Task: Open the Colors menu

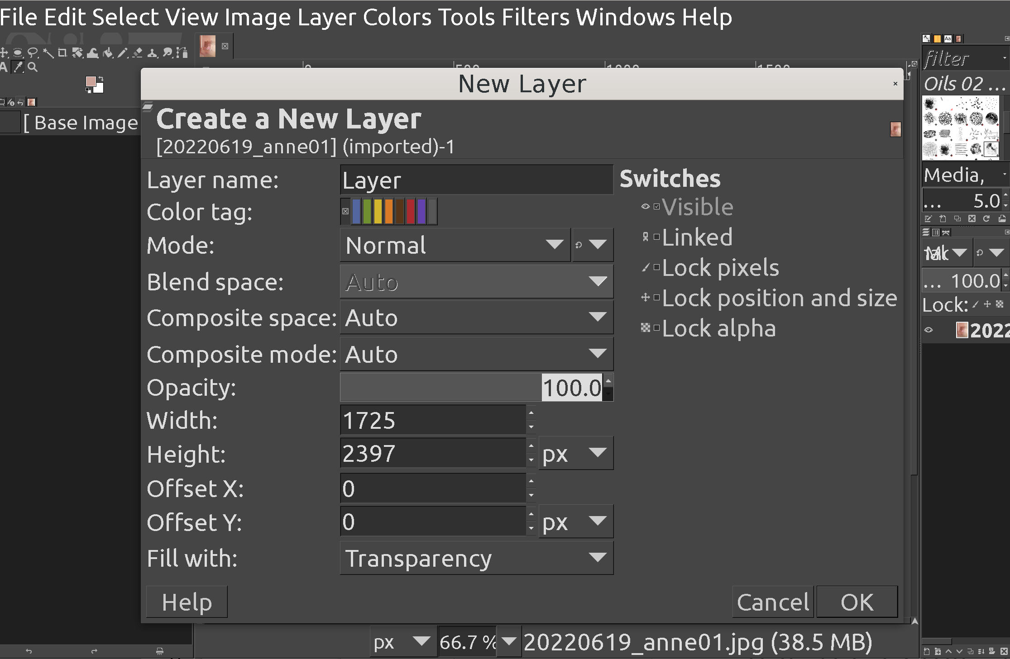Action: (x=397, y=17)
